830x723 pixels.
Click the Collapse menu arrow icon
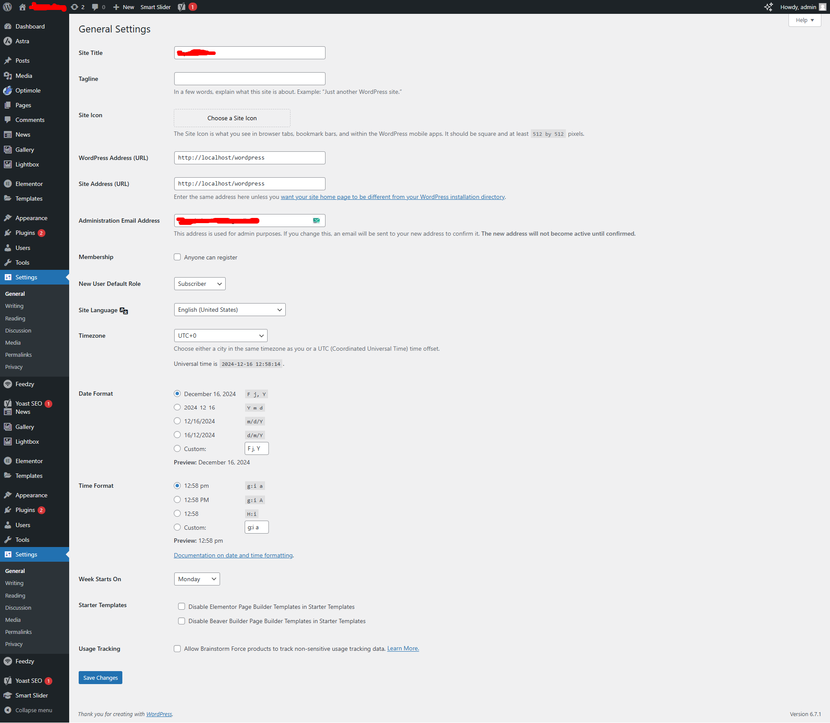8,710
